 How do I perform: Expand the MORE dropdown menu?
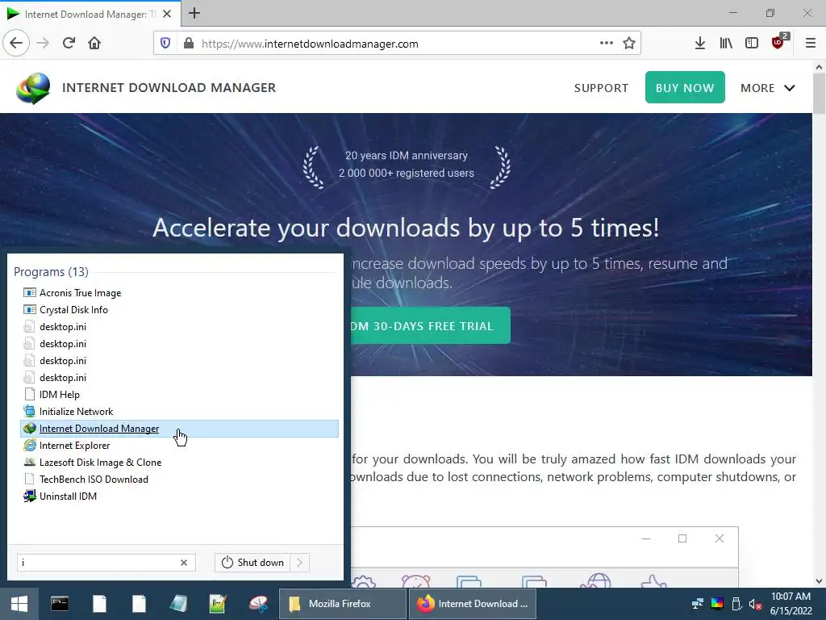coord(768,88)
